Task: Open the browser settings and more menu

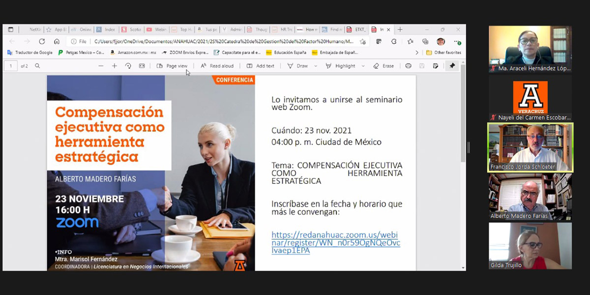Action: pyautogui.click(x=457, y=42)
